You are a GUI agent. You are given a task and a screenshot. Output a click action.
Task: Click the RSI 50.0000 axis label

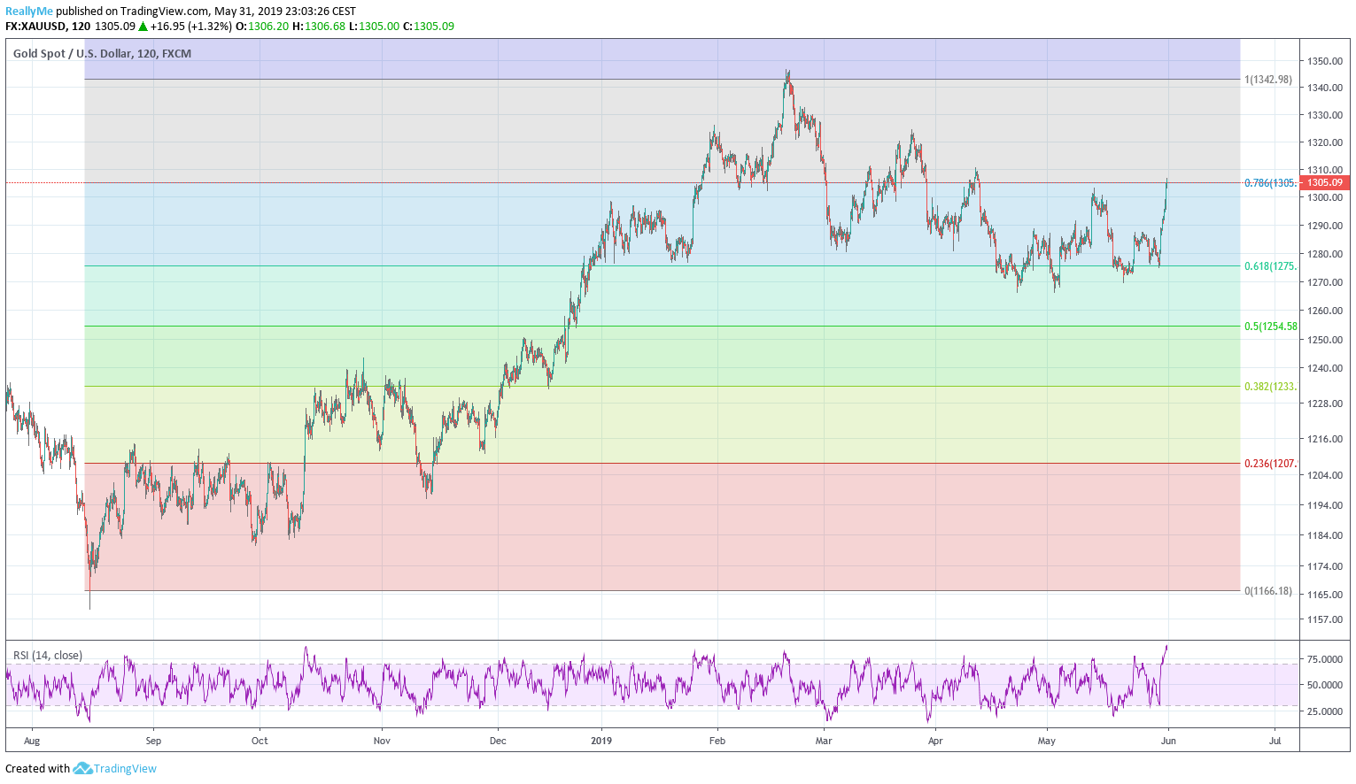point(1324,685)
